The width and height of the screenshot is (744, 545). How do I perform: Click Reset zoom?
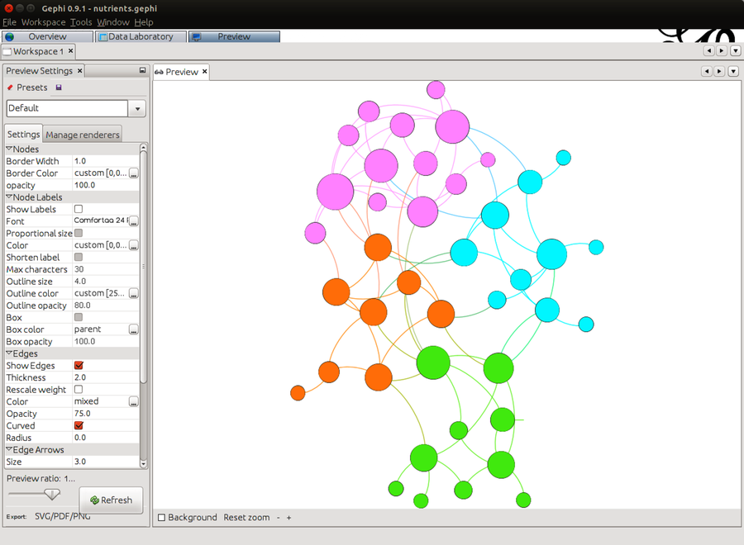click(246, 518)
